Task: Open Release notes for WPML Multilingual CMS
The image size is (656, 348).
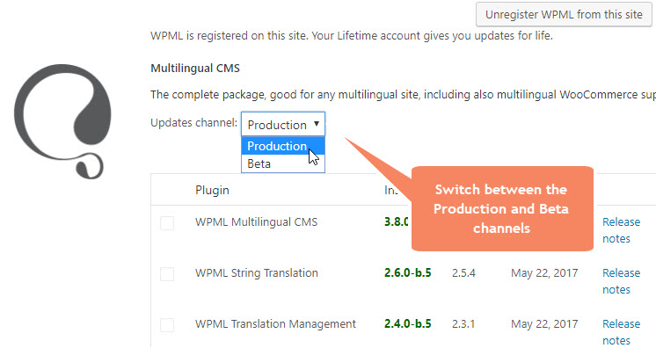Action: [x=622, y=230]
